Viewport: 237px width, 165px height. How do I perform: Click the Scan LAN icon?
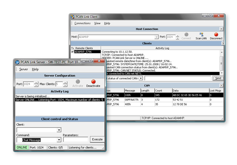click(201, 34)
